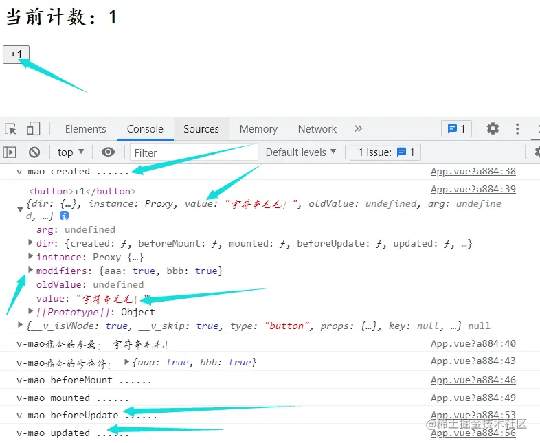This screenshot has width=540, height=443.
Task: Show the console sidebar icon
Action: (10, 152)
